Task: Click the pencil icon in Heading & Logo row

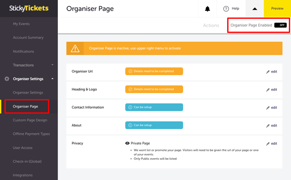Action: pos(268,90)
